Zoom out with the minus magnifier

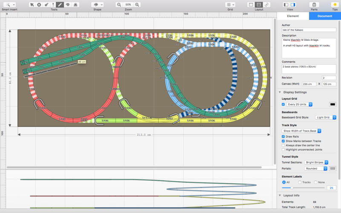(x=119, y=4)
